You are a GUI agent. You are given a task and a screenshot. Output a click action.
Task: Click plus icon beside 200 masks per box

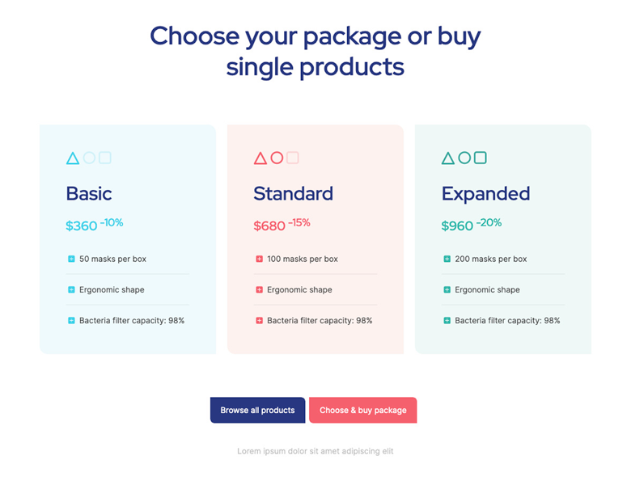pos(447,259)
